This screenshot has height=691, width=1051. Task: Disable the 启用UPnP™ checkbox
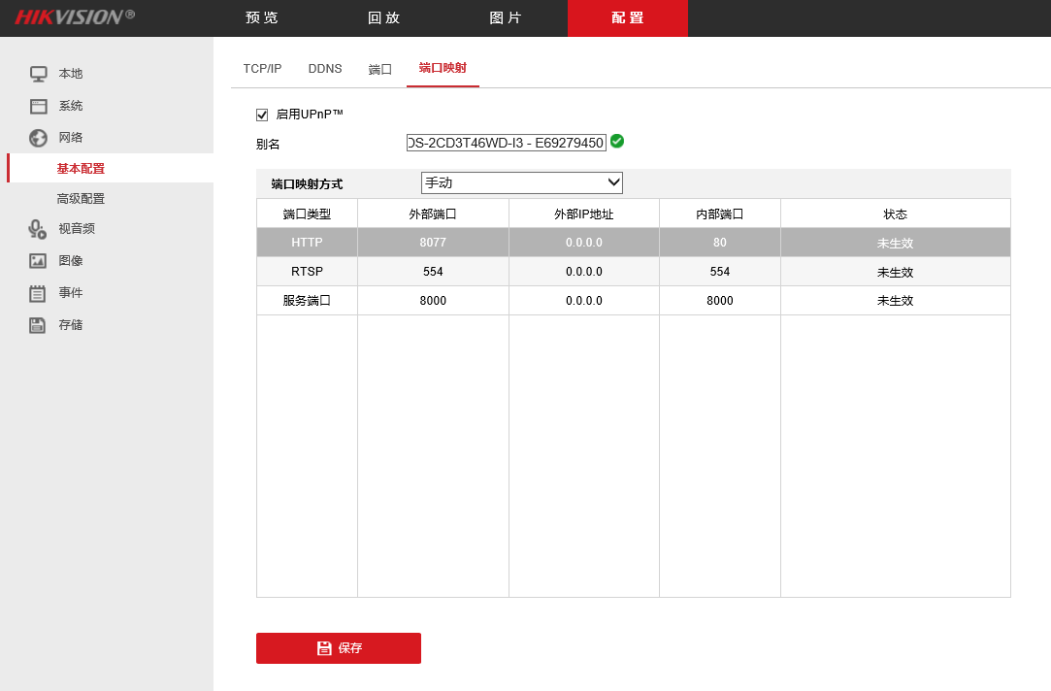(261, 114)
